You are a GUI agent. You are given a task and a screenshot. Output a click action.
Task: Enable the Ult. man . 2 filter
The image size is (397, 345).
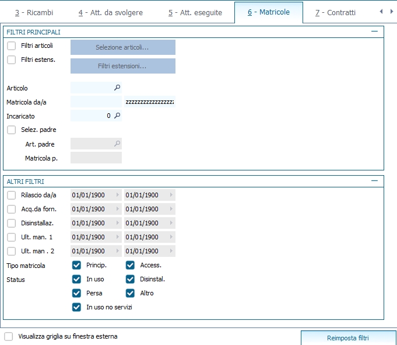[12, 251]
